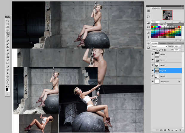Open the Opacity slider arrow
Image resolution: width=185 pixels, height=133 pixels.
180,46
